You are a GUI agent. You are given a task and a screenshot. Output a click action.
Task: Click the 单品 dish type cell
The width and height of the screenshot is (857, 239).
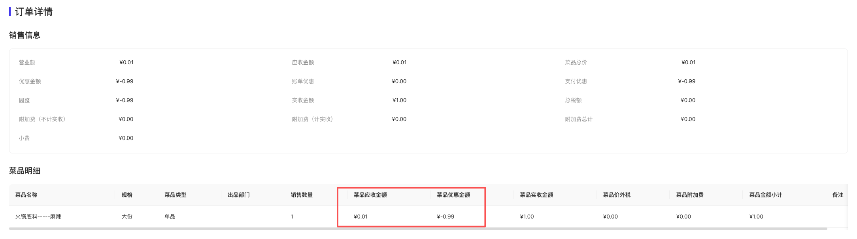(x=170, y=217)
